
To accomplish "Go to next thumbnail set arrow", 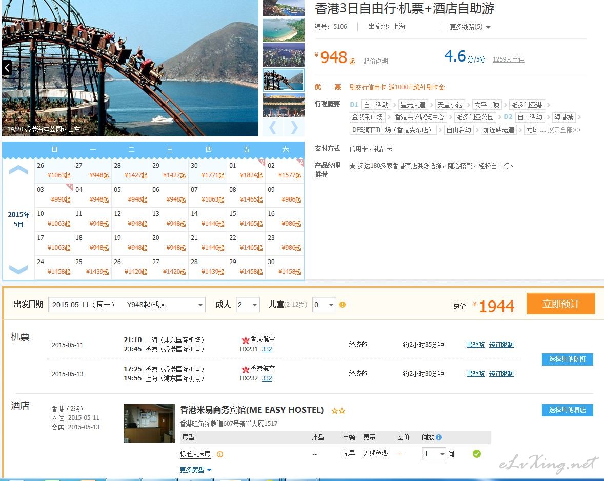I will pos(294,127).
